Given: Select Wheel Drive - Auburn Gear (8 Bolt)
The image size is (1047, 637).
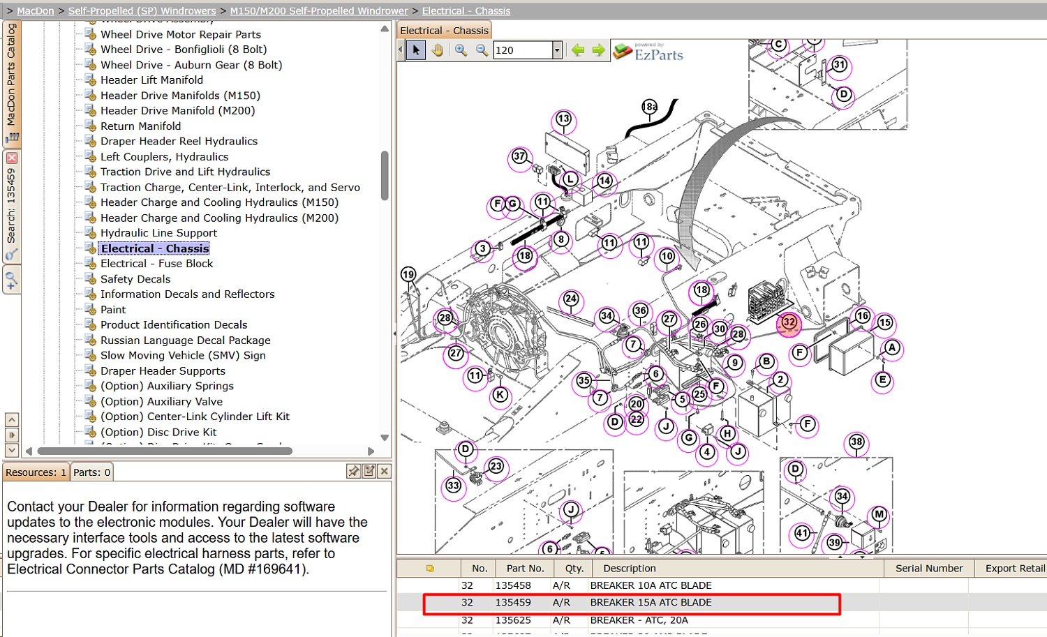Looking at the screenshot, I should tap(191, 65).
